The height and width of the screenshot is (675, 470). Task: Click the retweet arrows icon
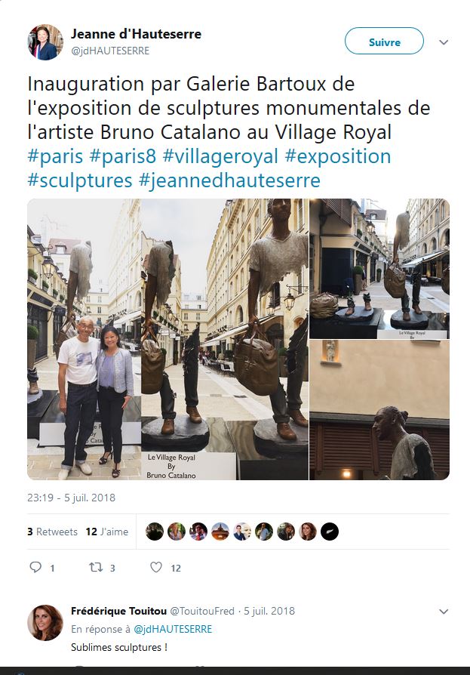point(96,567)
